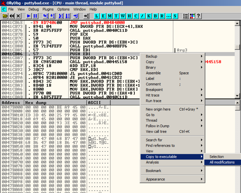The image size is (241, 193).
Task: Click disassembly scrollbar down arrow
Action: tap(237, 96)
